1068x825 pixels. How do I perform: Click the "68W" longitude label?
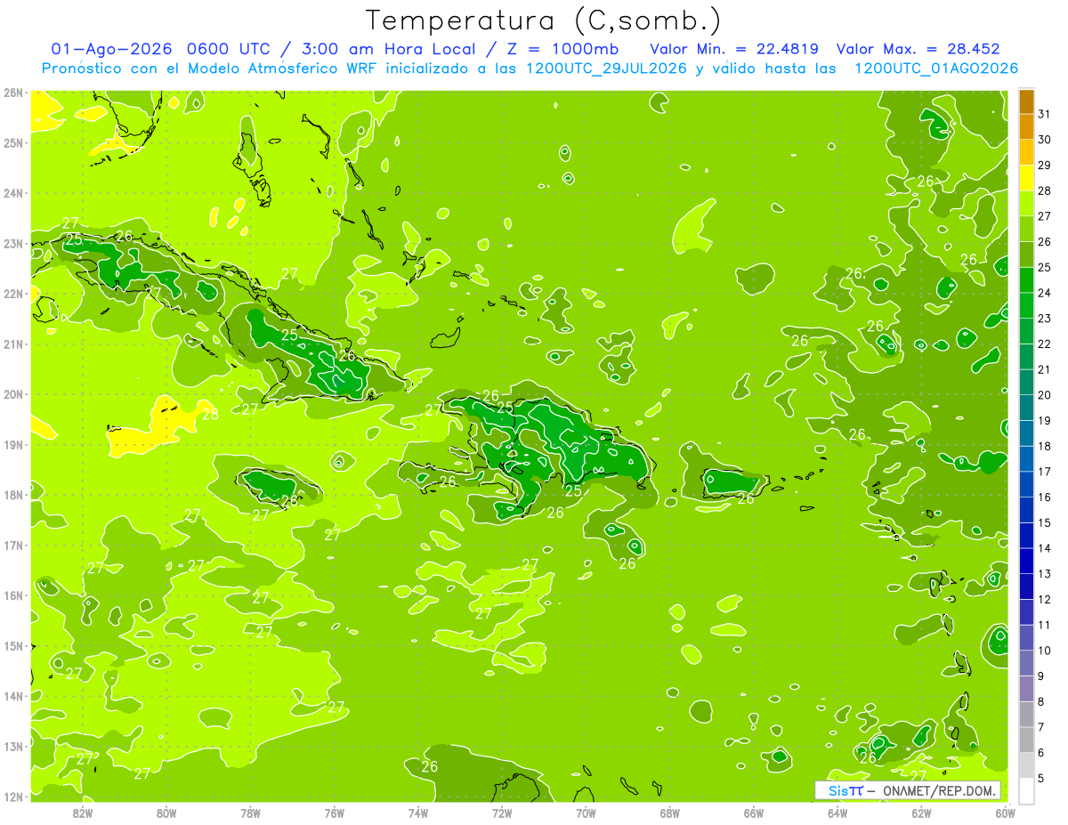[670, 813]
